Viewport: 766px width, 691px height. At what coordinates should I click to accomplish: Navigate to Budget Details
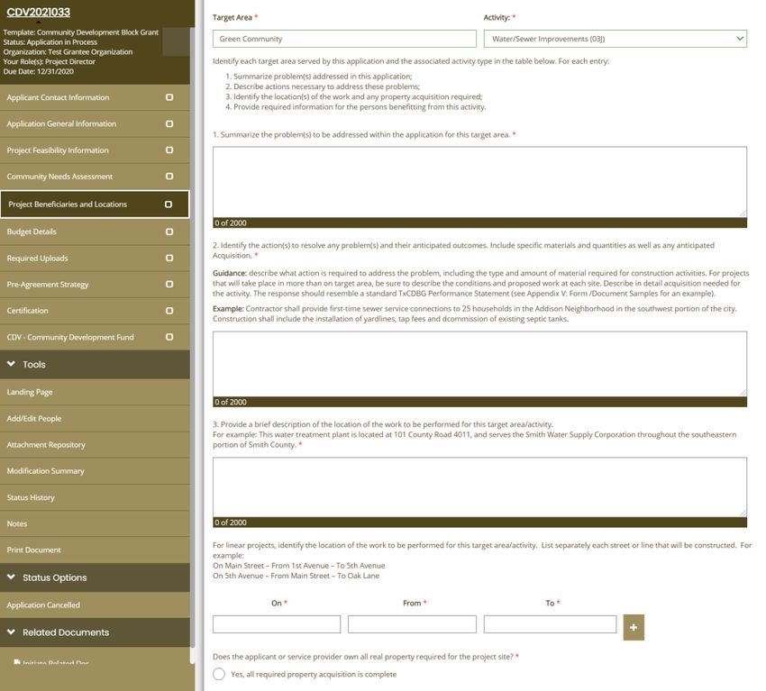coord(32,232)
